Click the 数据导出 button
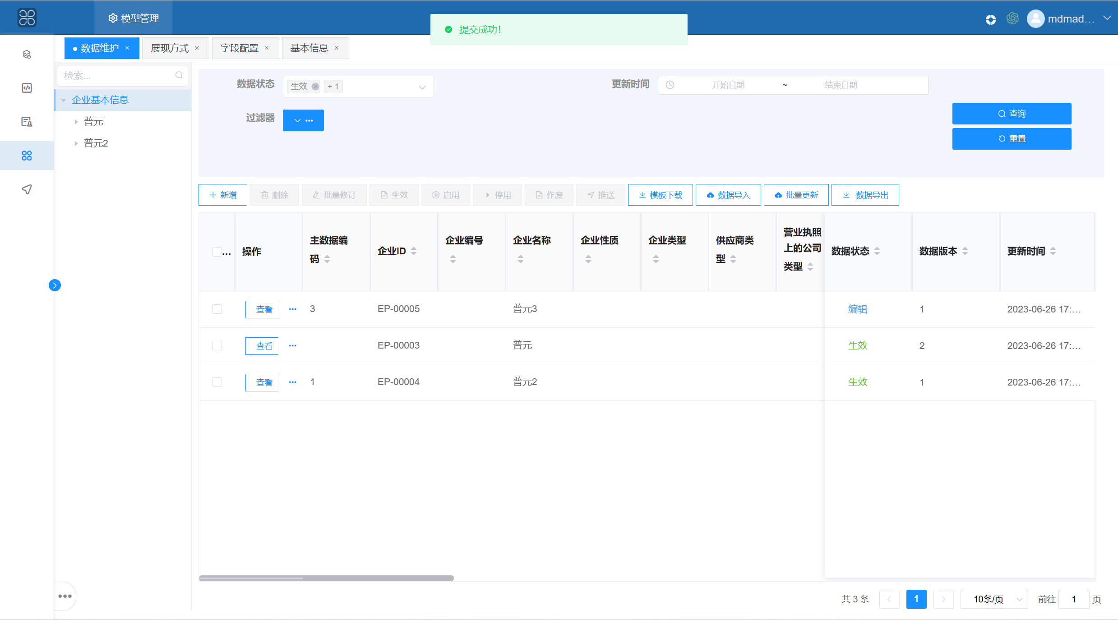Screen dimensions: 1118x620 865,195
